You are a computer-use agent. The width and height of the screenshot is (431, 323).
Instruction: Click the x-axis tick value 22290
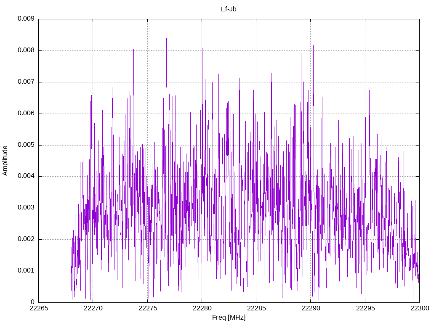pos(311,308)
